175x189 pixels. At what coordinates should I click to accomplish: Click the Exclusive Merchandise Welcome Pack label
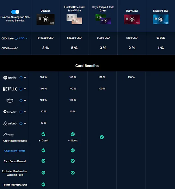(x=14, y=173)
